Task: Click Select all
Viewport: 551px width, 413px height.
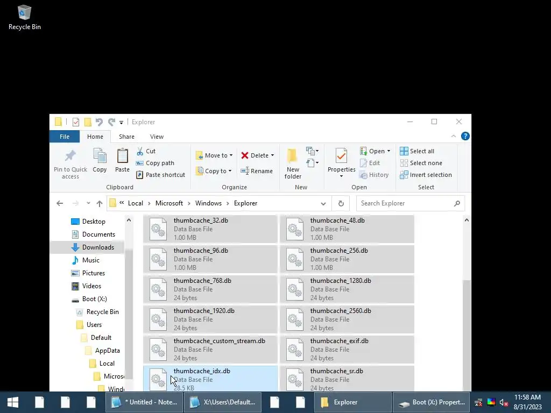Action: click(x=417, y=151)
